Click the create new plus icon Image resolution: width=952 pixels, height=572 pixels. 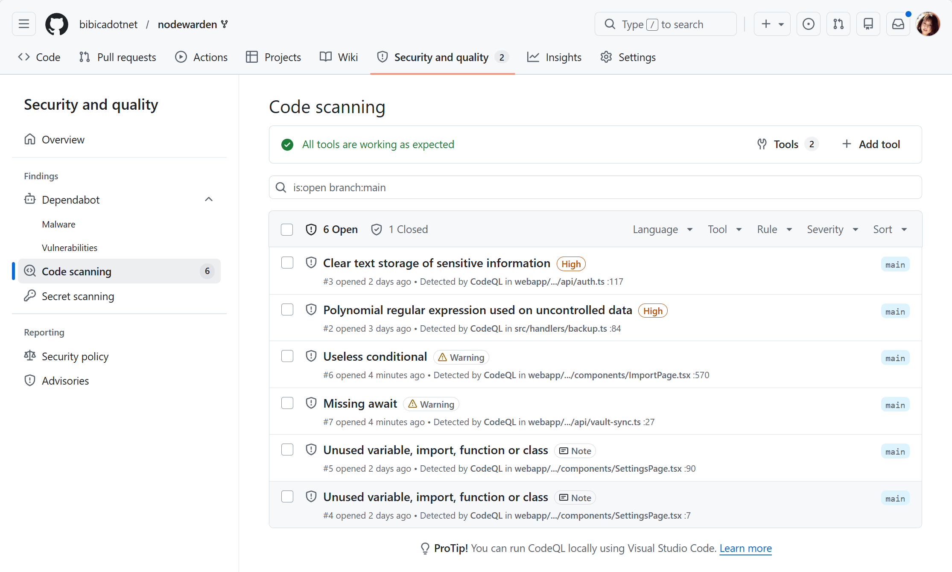[x=772, y=24]
